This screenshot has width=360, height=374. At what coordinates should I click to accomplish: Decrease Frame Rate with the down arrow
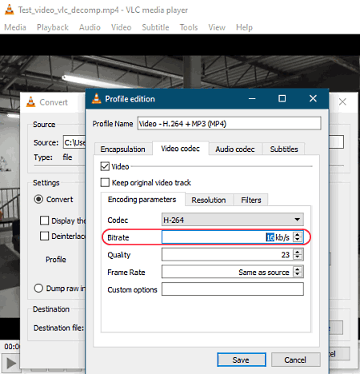point(298,274)
